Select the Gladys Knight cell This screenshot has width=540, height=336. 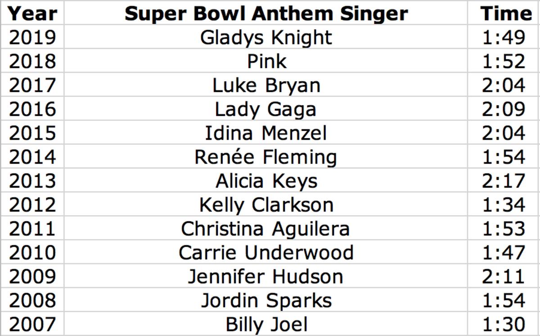coord(266,37)
